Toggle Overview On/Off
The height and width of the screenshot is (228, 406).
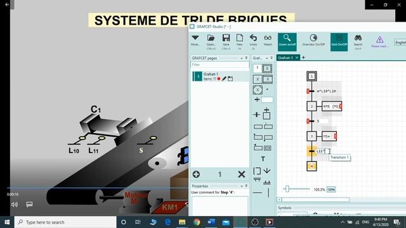(x=313, y=41)
